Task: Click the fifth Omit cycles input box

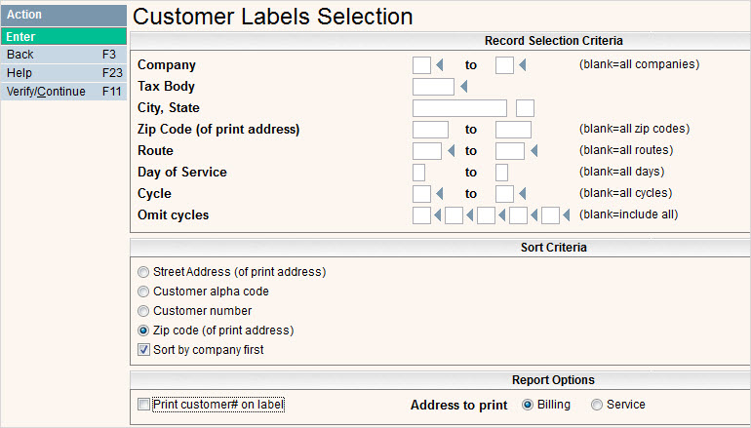Action: tap(550, 215)
